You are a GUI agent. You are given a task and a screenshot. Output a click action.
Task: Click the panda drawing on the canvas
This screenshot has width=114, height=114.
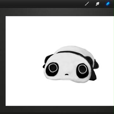click(71, 64)
